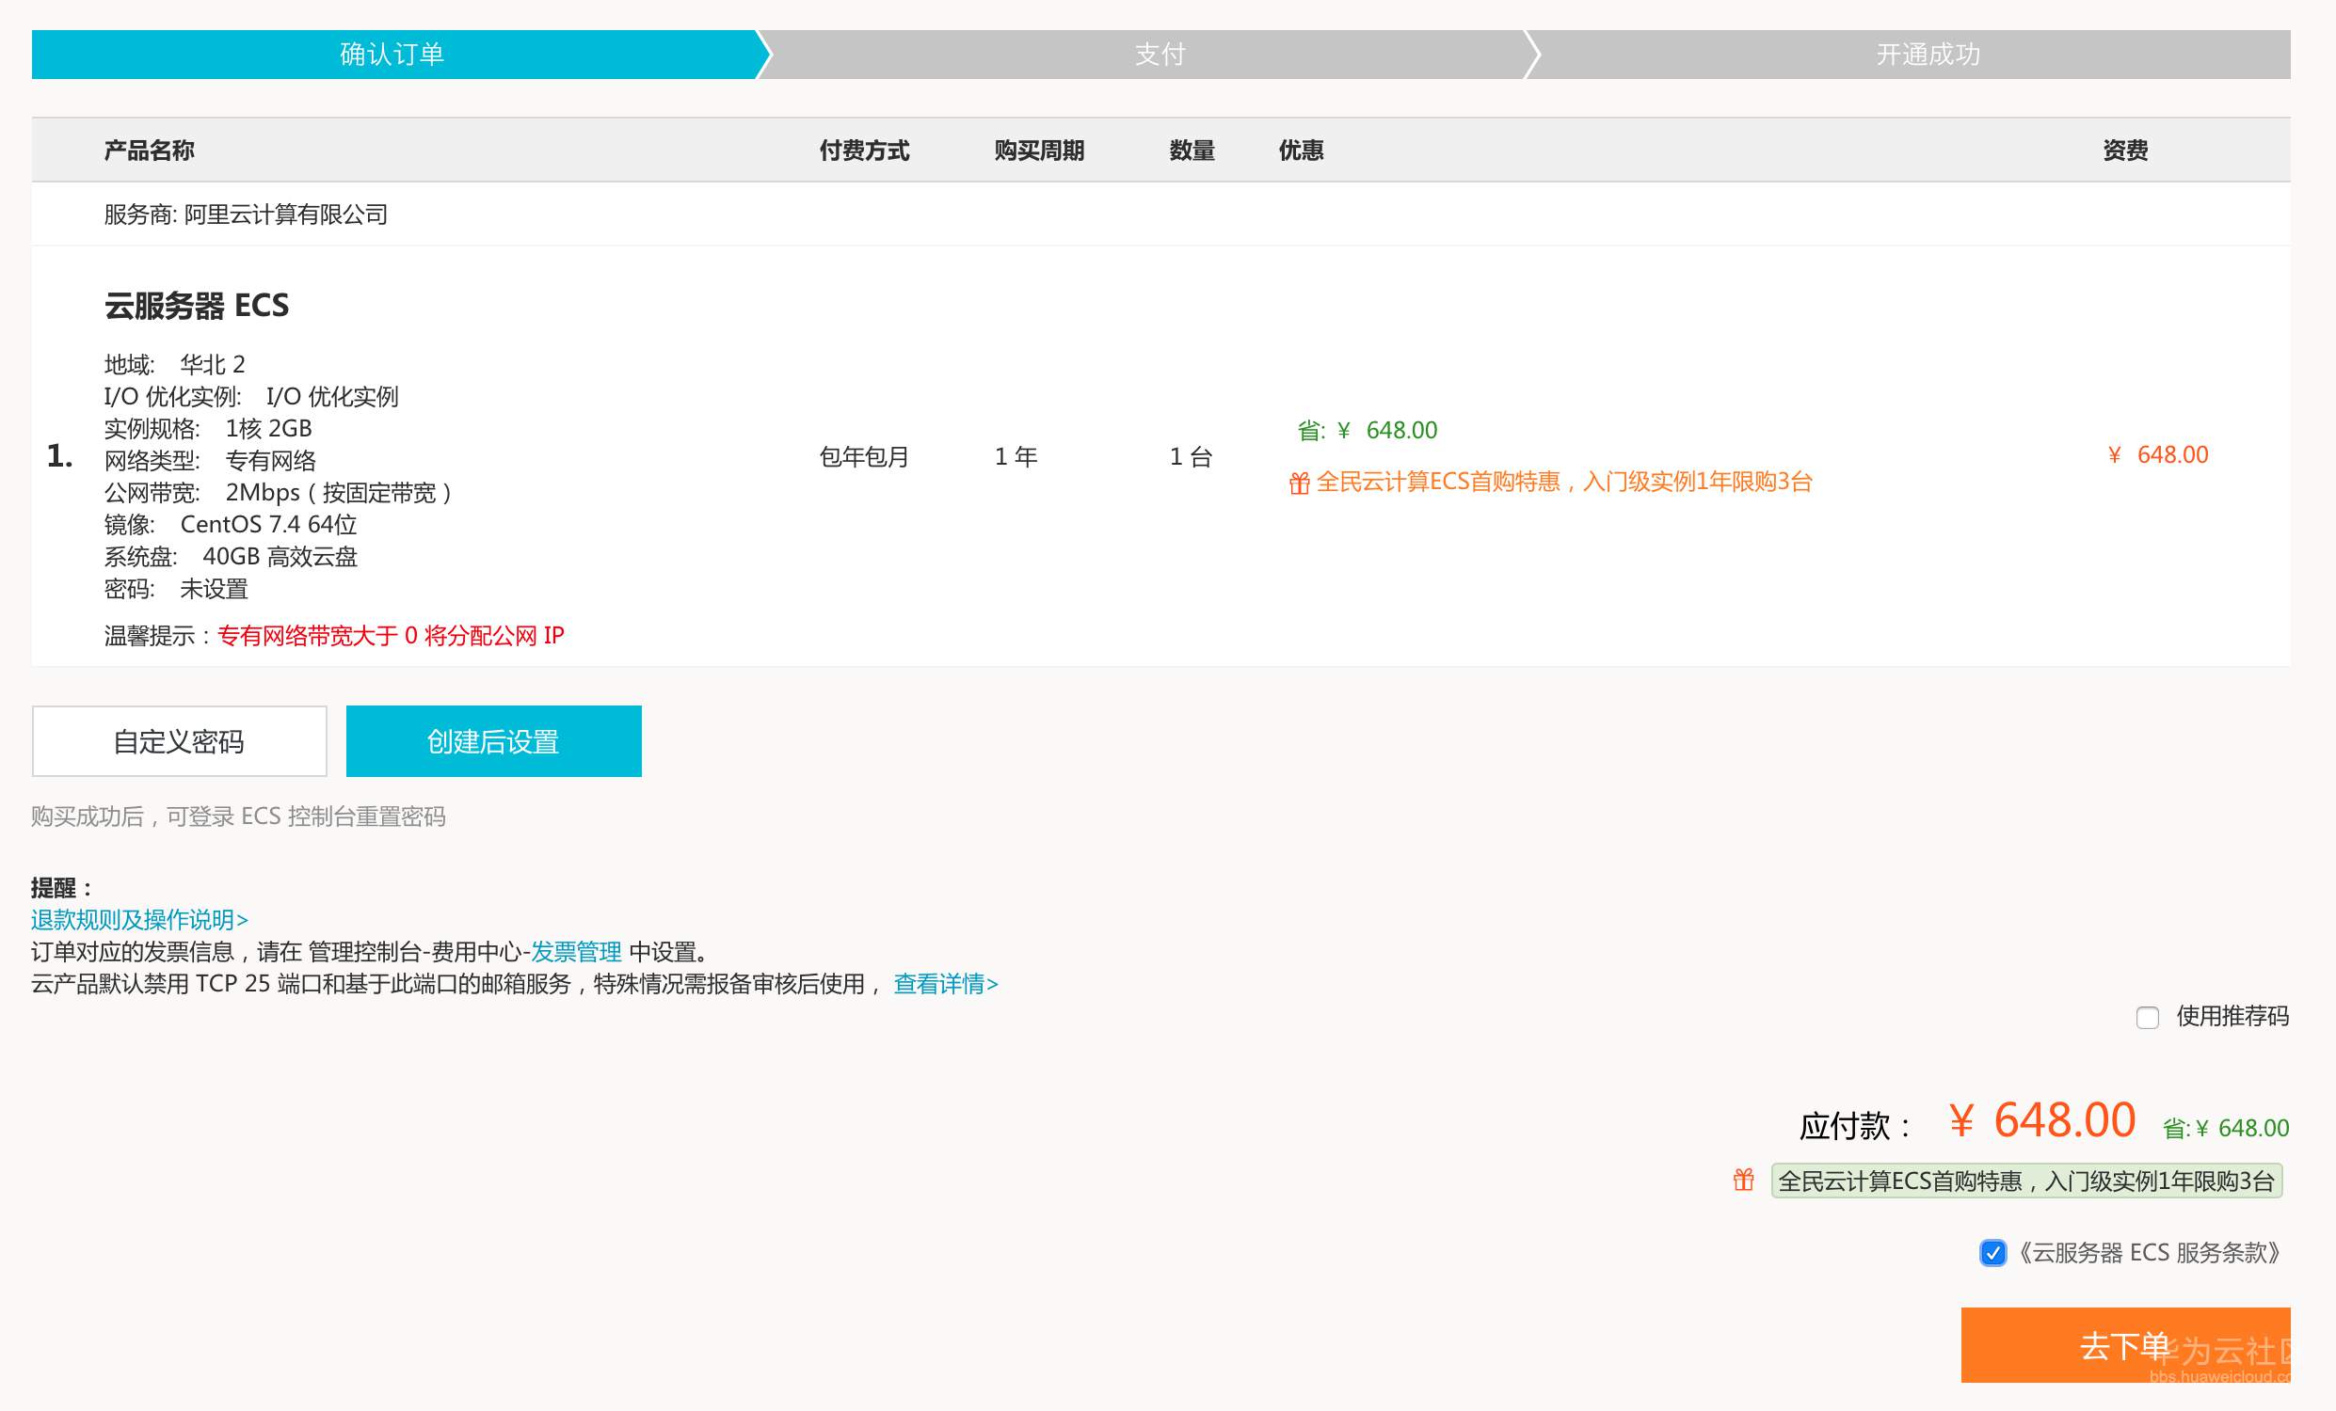This screenshot has height=1411, width=2336.
Task: Open 退款规则及操作说明 link
Action: tap(137, 919)
